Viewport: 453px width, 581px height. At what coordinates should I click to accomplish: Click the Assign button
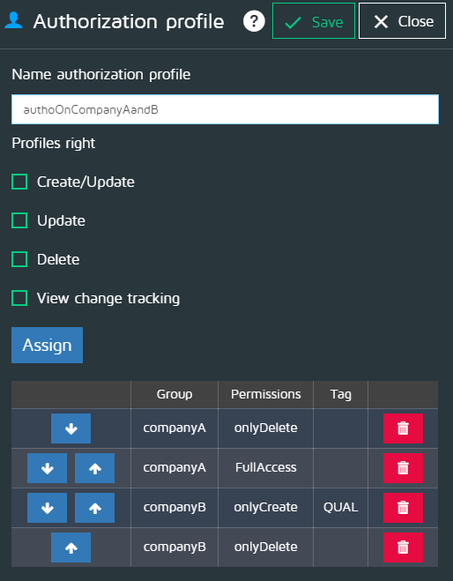coord(47,345)
